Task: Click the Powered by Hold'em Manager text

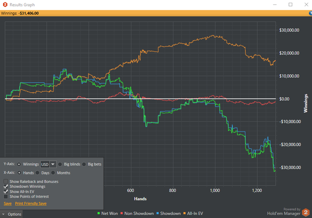Action: [284, 212]
